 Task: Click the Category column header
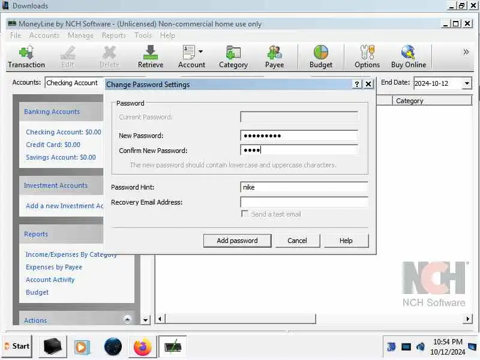[432, 101]
